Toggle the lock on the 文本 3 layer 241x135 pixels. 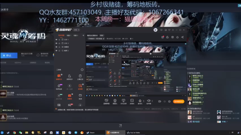pos(59,43)
